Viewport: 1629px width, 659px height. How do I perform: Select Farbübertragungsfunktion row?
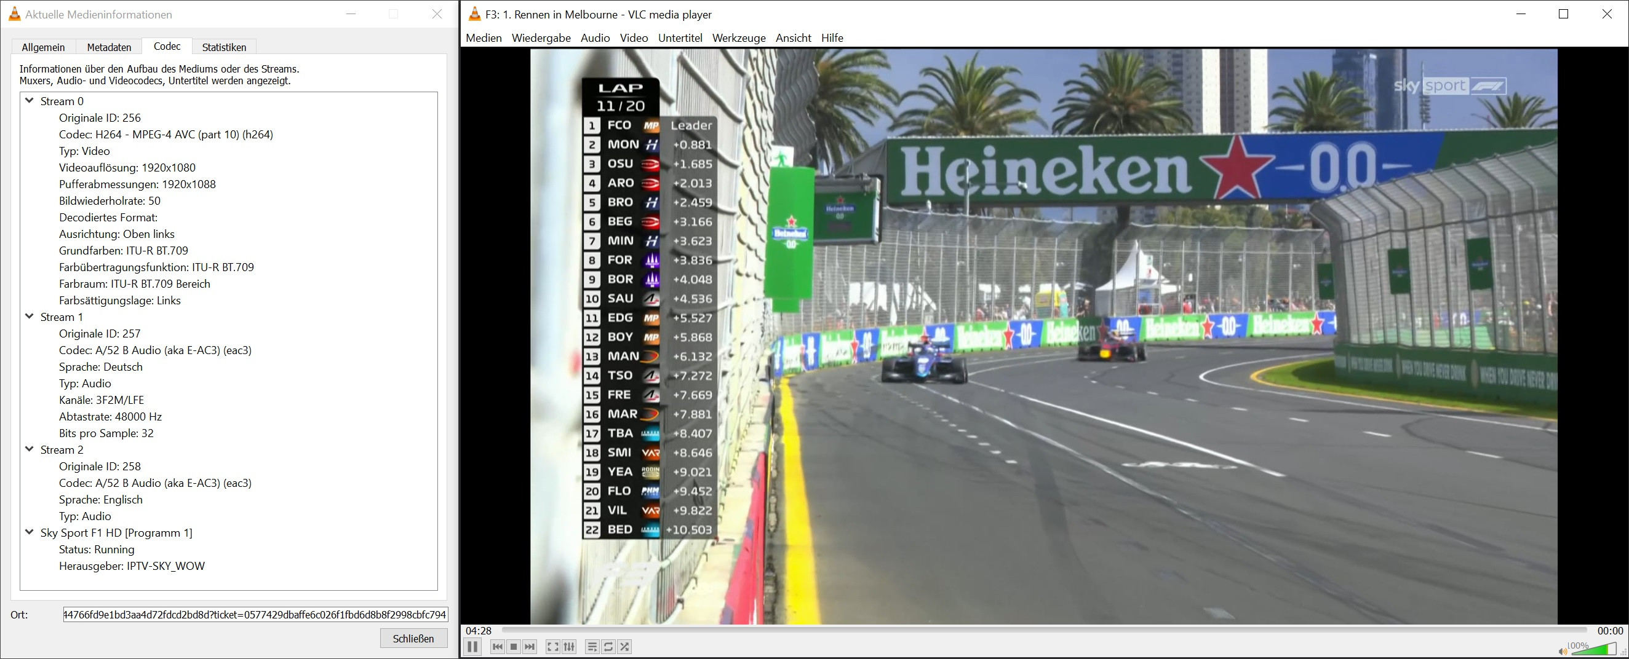(156, 267)
